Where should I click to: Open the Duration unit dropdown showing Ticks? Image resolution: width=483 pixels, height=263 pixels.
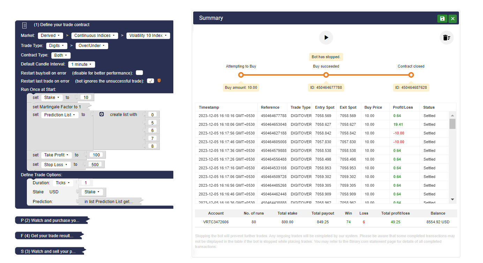(63, 183)
